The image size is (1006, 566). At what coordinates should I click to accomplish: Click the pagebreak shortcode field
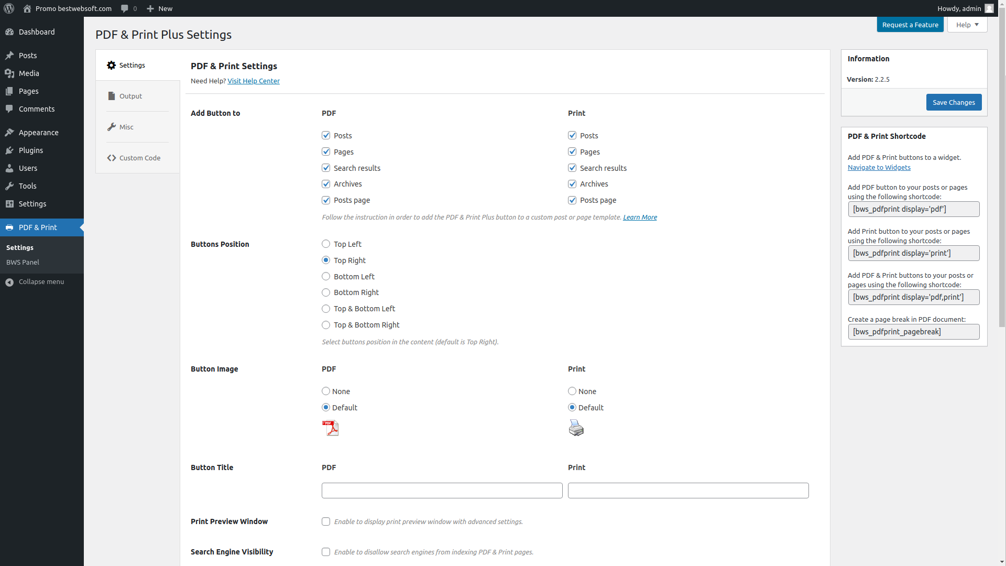pos(914,332)
